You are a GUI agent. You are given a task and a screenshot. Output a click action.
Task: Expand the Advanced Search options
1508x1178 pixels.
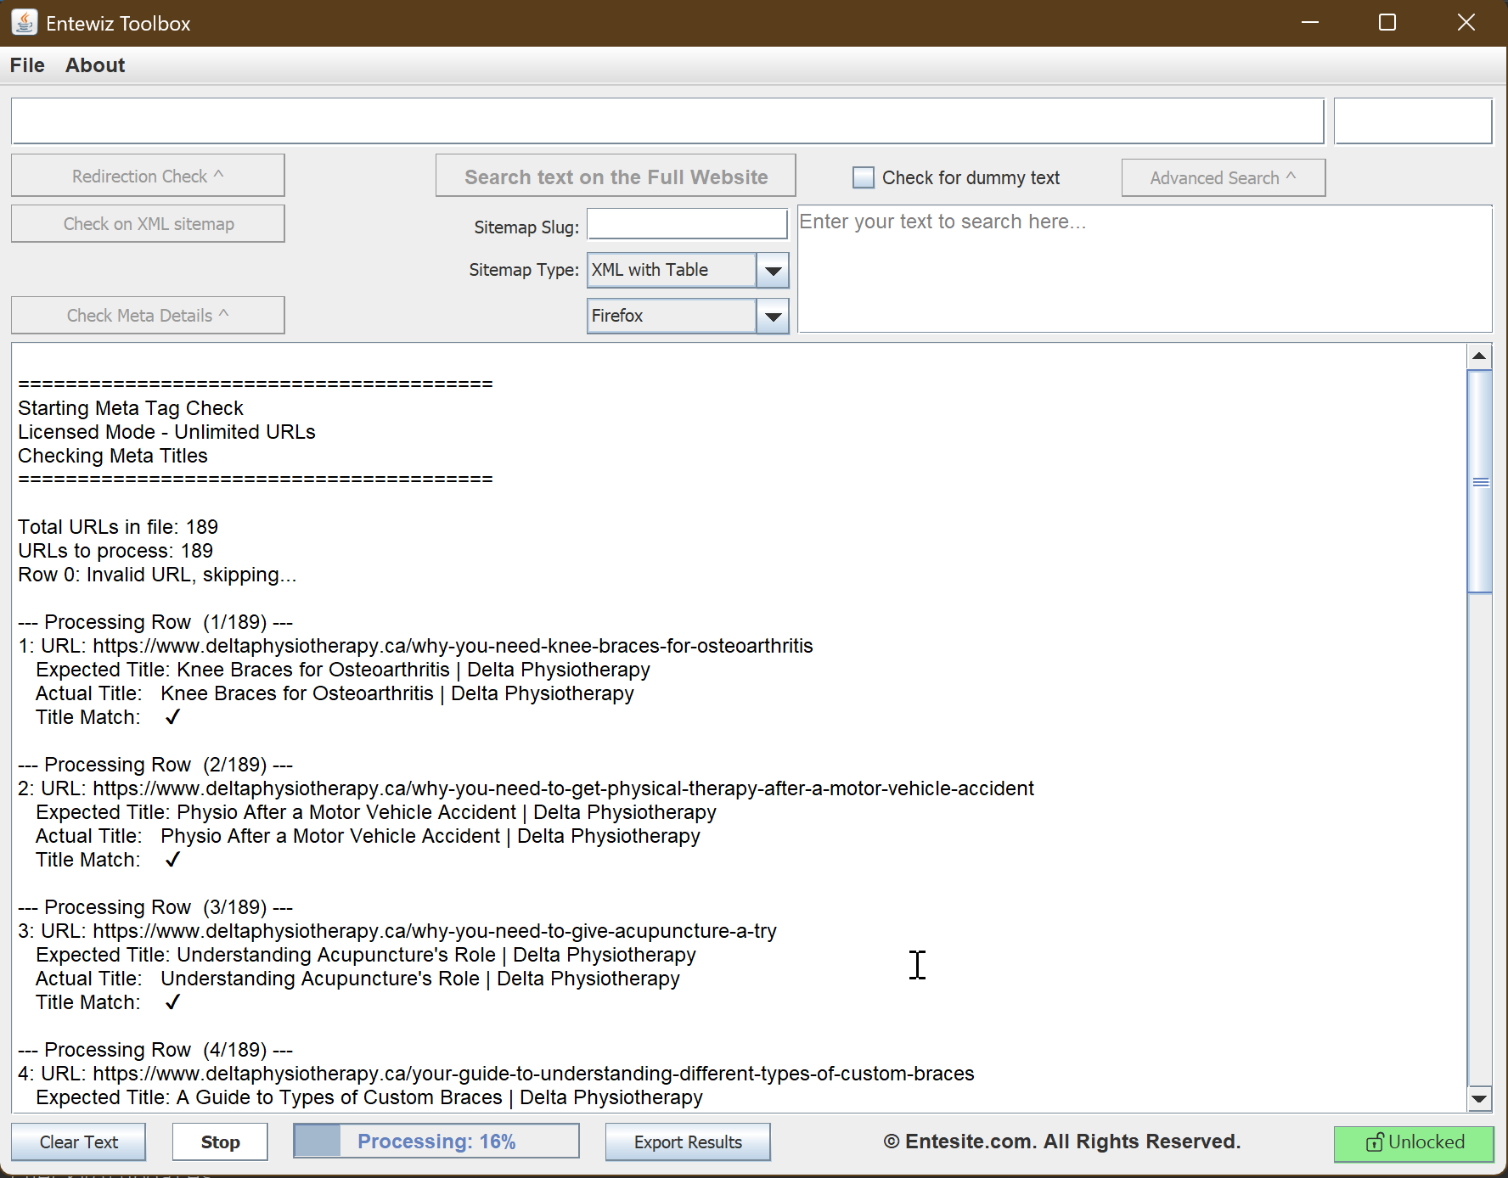click(1222, 177)
